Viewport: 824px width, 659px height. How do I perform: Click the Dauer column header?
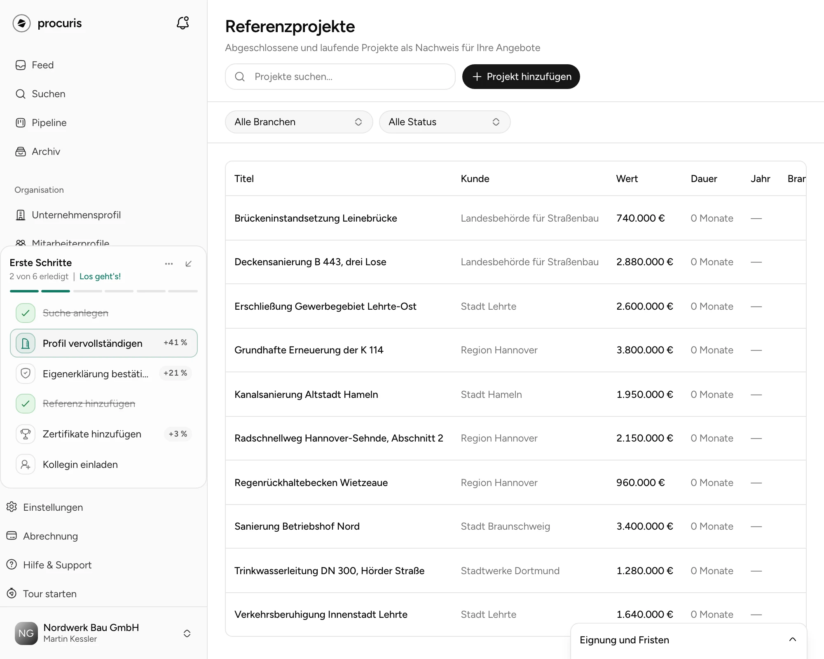coord(704,179)
